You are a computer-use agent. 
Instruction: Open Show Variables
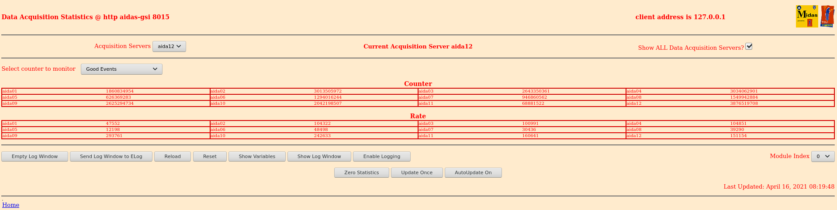pyautogui.click(x=257, y=156)
